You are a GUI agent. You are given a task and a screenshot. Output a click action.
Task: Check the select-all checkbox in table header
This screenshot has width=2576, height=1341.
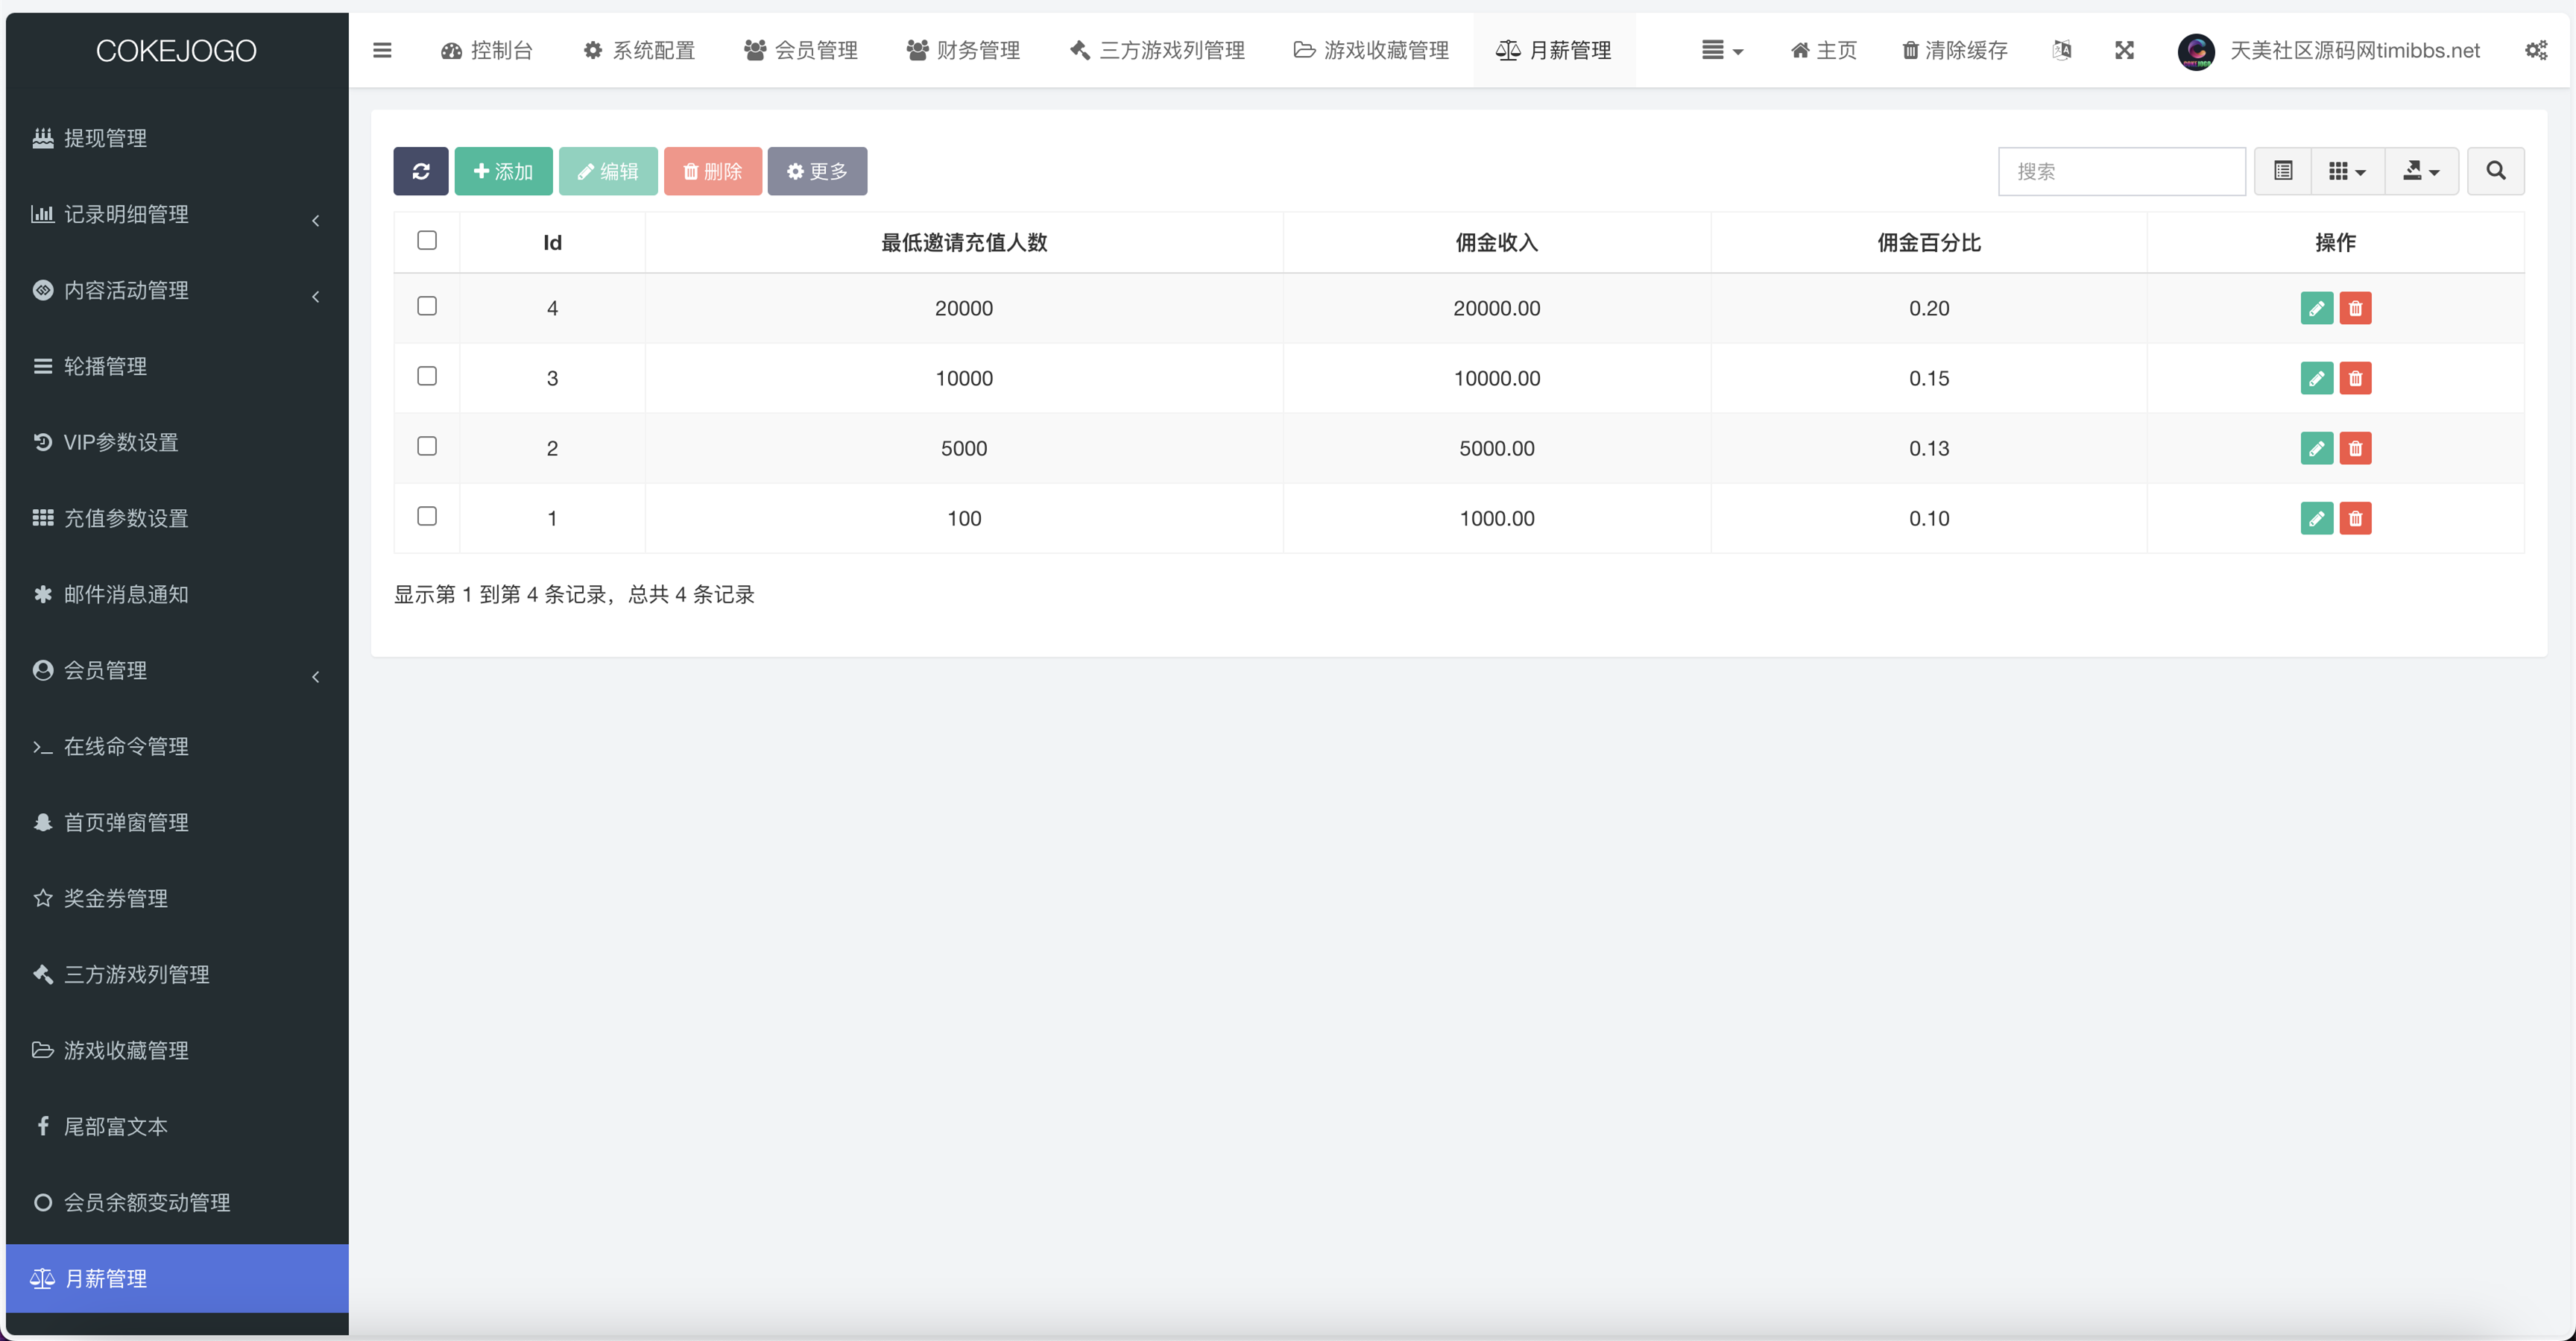(427, 240)
